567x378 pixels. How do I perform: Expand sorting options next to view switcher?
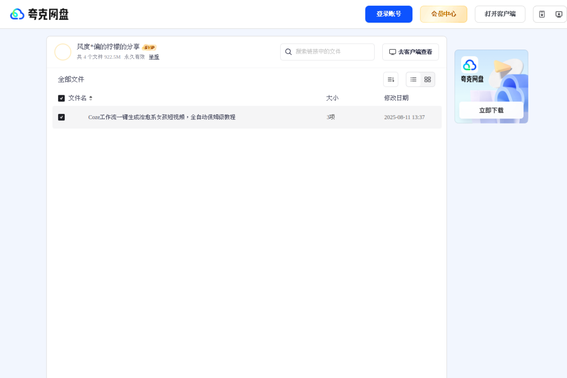click(390, 79)
